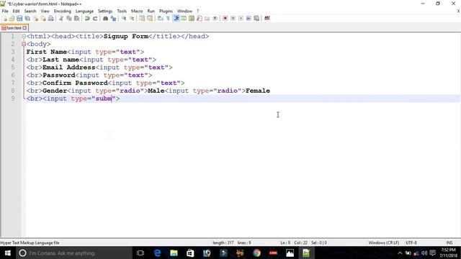Close the form.html tab with its X

coord(24,28)
